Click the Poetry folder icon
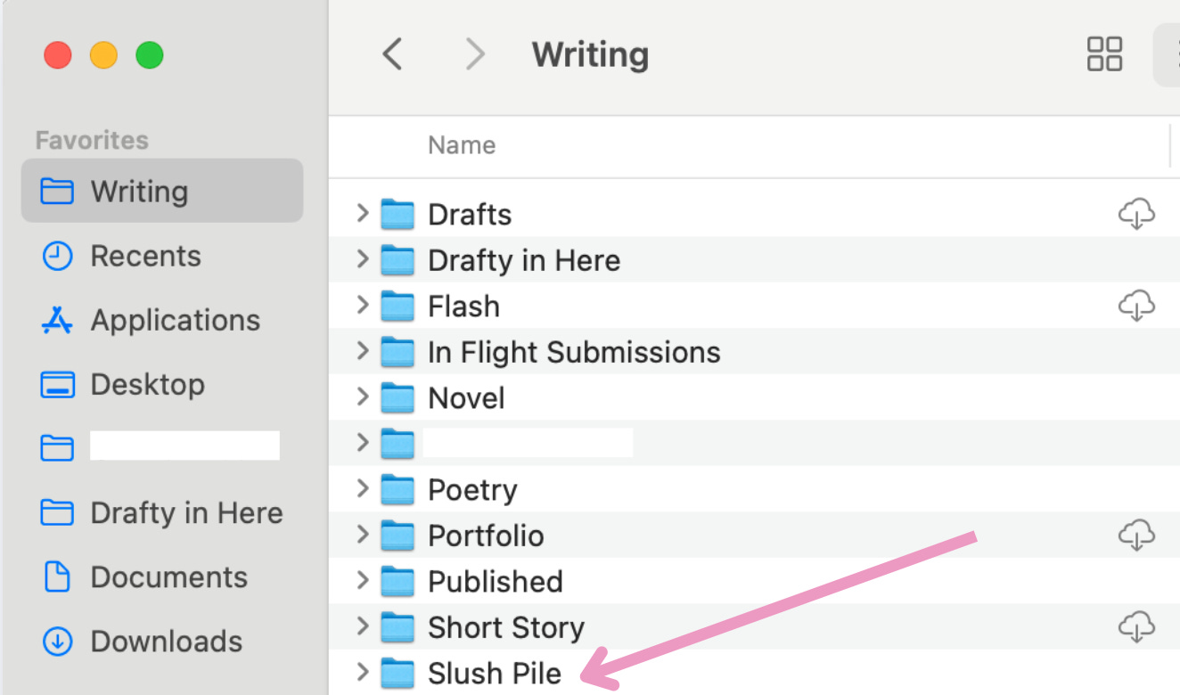 [397, 489]
